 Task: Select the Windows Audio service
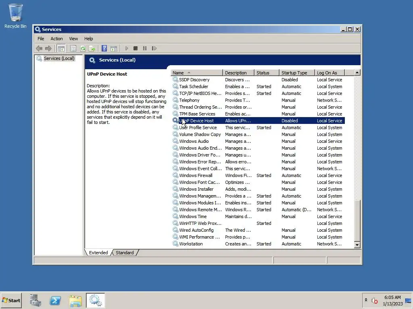[x=258, y=141]
